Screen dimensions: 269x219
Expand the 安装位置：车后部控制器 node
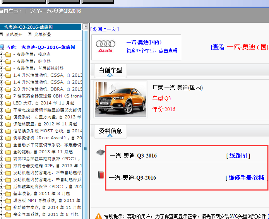[x=2, y=68]
